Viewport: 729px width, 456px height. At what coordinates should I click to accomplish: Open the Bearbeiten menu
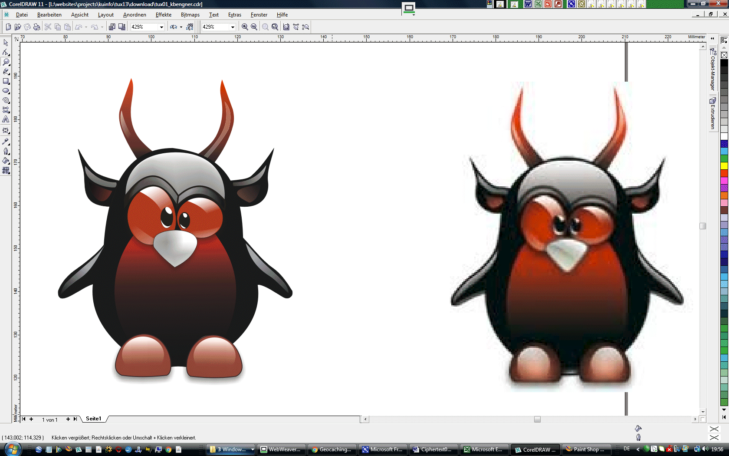tap(49, 15)
